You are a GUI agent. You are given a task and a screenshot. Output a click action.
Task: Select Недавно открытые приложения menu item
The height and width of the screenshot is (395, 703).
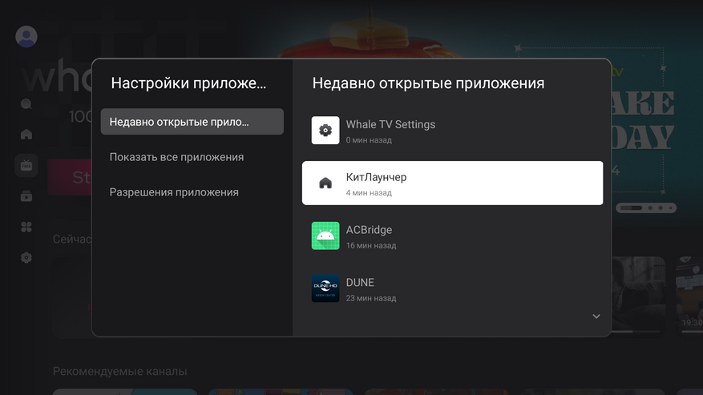point(192,122)
